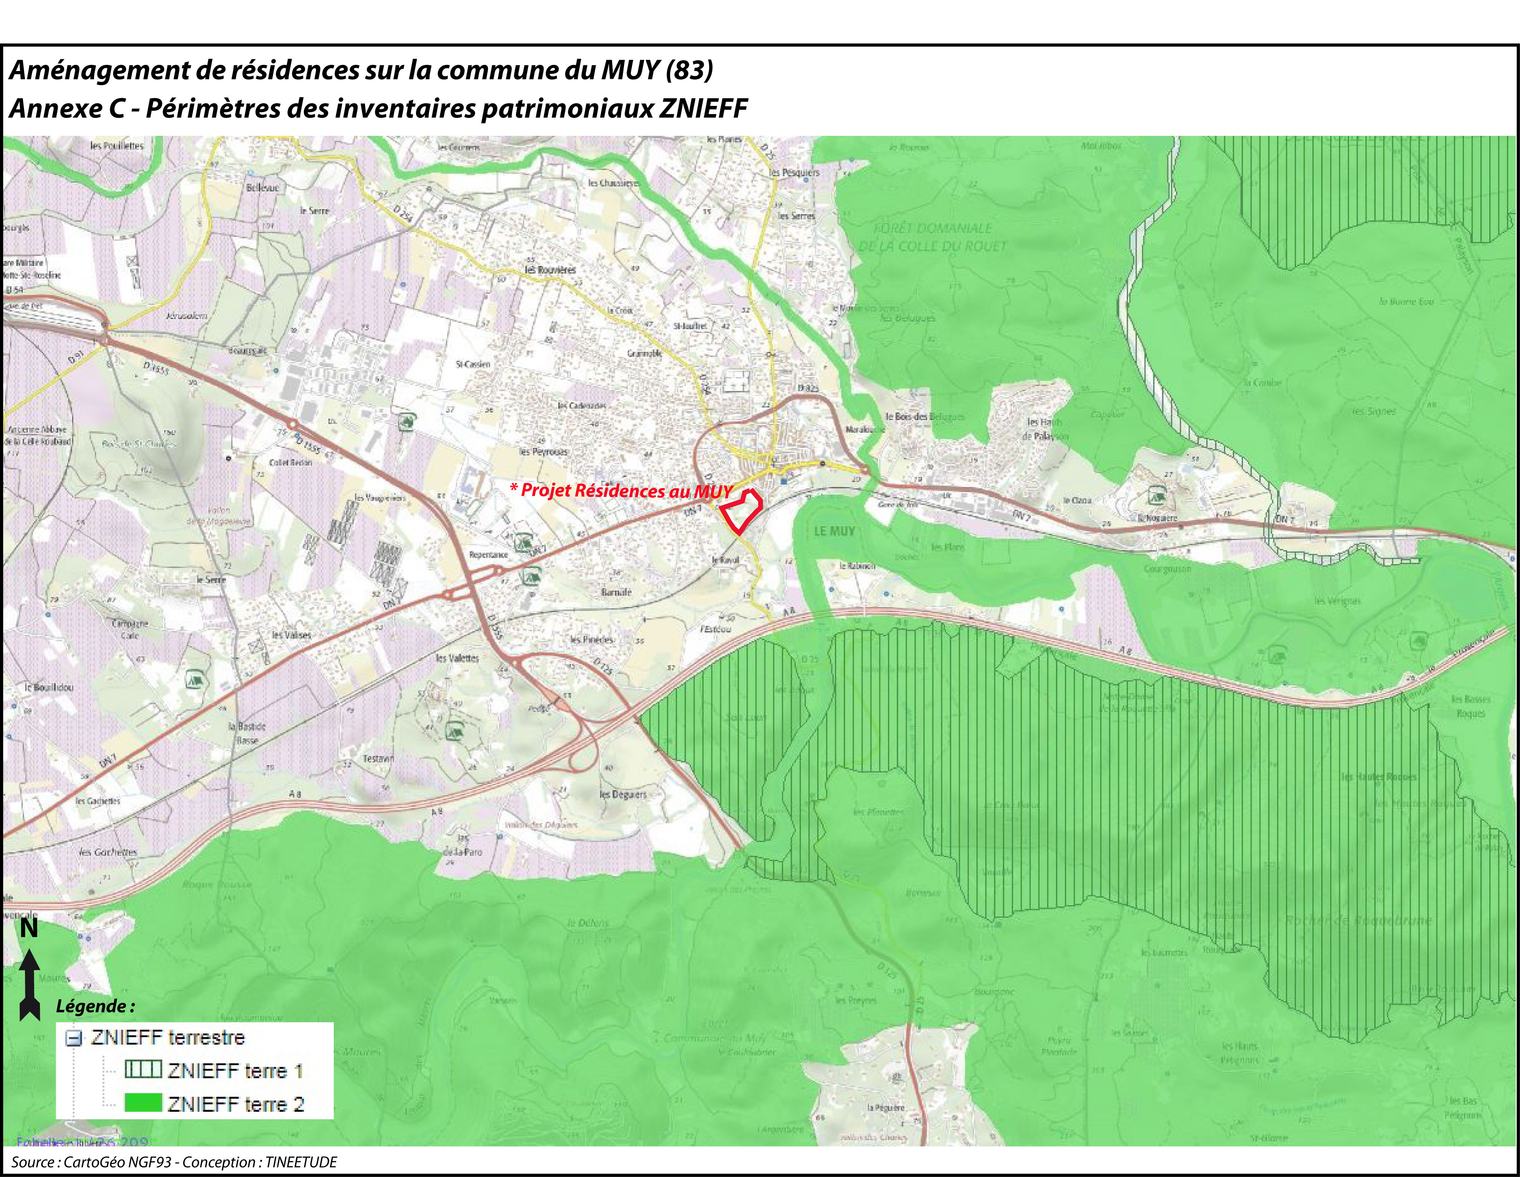Screen dimensions: 1520x1177
Task: Click the "le Rabinon" place label
Action: pos(857,566)
